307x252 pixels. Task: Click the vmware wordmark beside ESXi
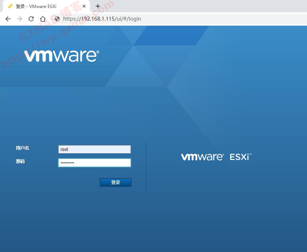tap(202, 157)
